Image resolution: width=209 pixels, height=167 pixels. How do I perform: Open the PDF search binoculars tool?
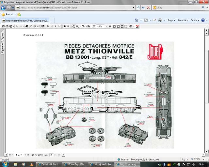coord(27,26)
